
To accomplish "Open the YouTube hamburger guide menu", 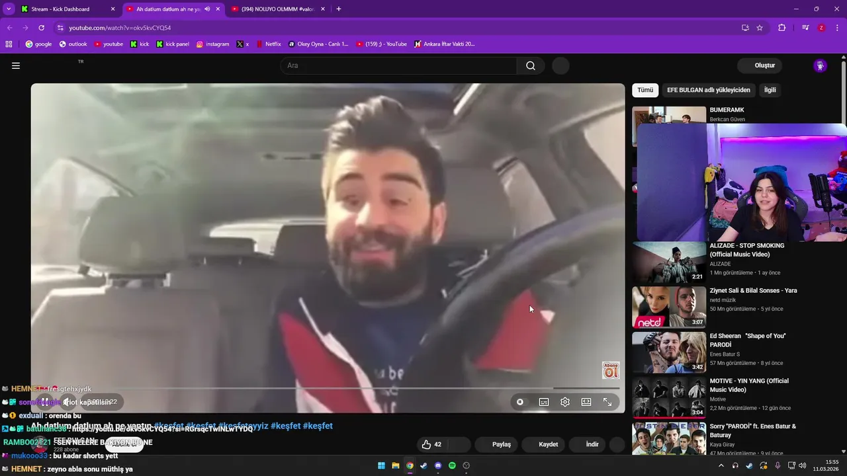I will coord(16,65).
